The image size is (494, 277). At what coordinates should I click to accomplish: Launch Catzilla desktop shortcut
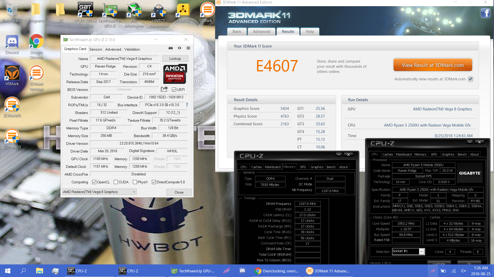(183, 13)
